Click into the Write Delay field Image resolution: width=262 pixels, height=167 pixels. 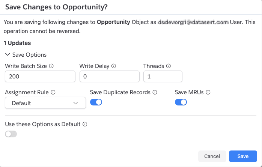point(110,77)
